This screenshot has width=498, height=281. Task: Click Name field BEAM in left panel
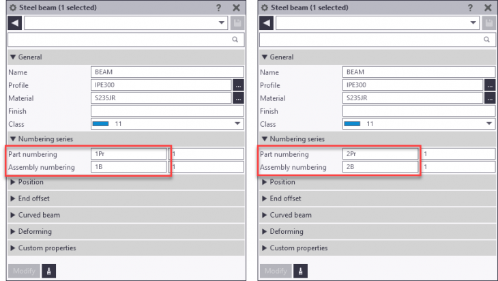(x=167, y=72)
